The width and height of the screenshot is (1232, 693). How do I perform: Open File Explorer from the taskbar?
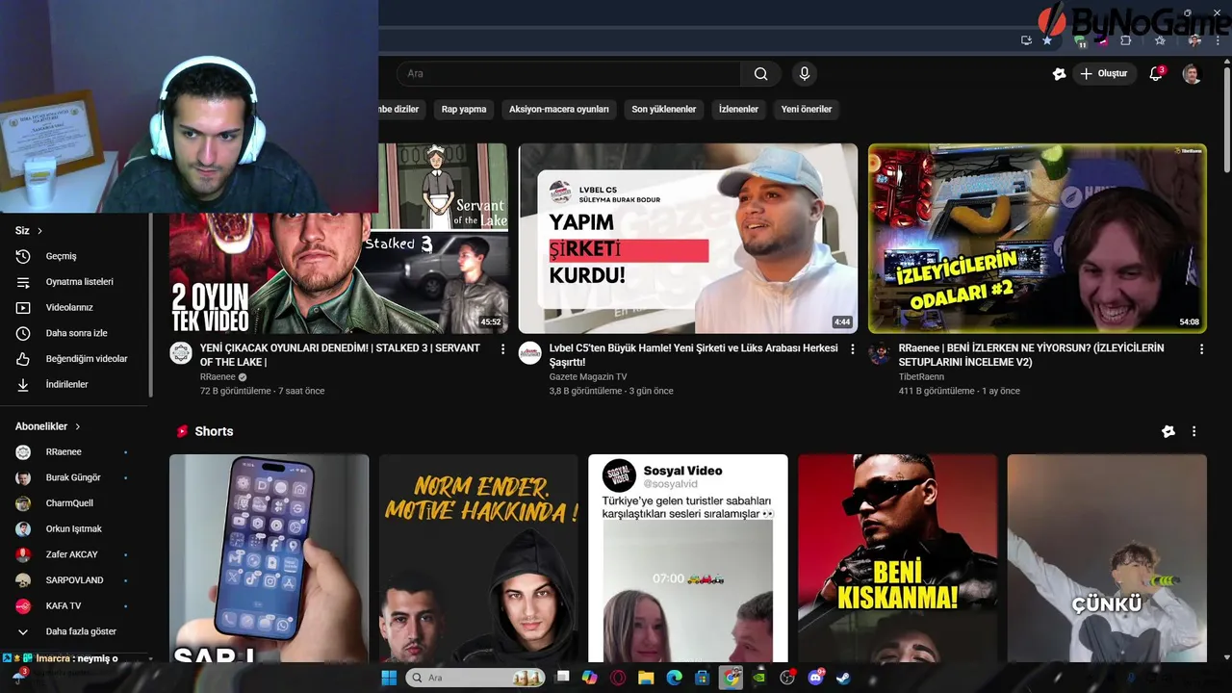[x=646, y=678]
